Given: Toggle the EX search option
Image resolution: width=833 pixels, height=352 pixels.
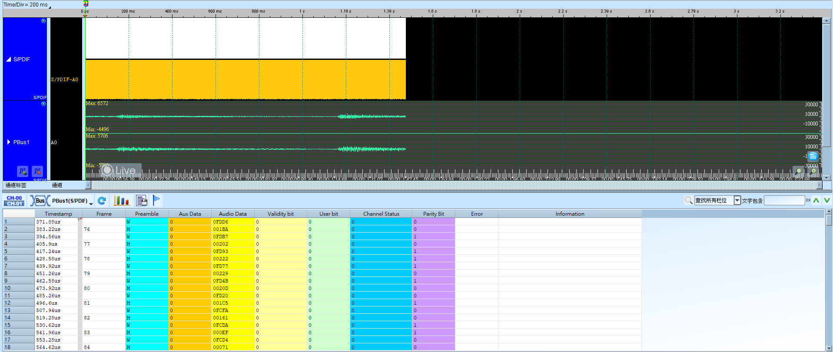Looking at the screenshot, I should click(808, 200).
